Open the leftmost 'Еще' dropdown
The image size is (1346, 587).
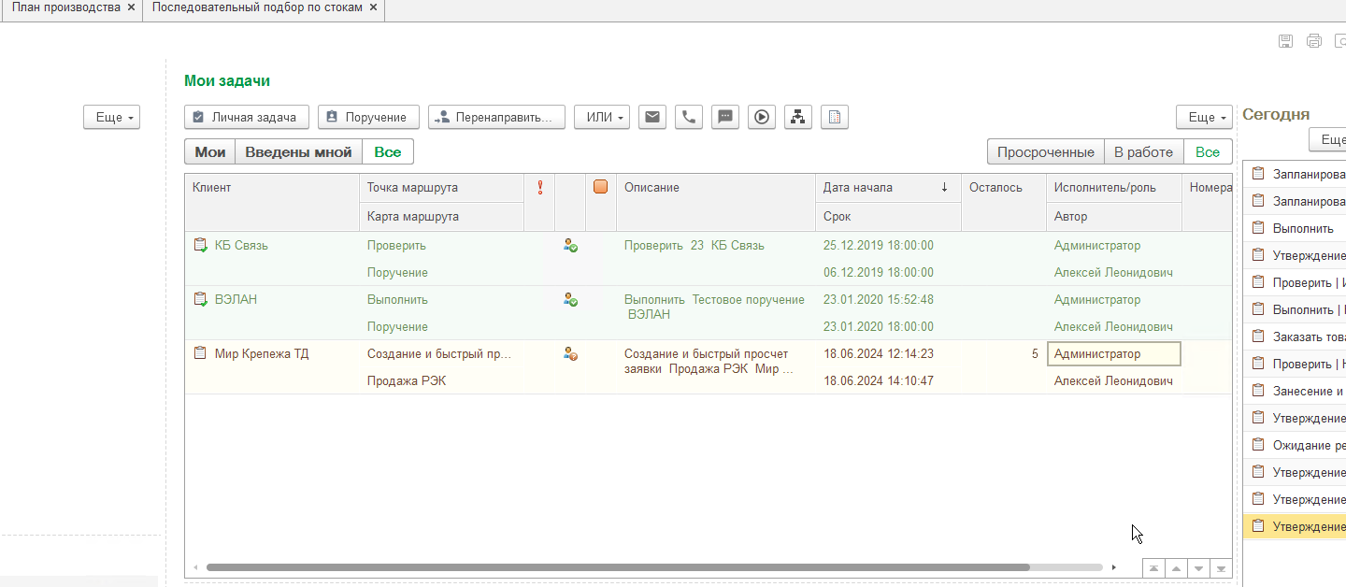click(x=112, y=117)
